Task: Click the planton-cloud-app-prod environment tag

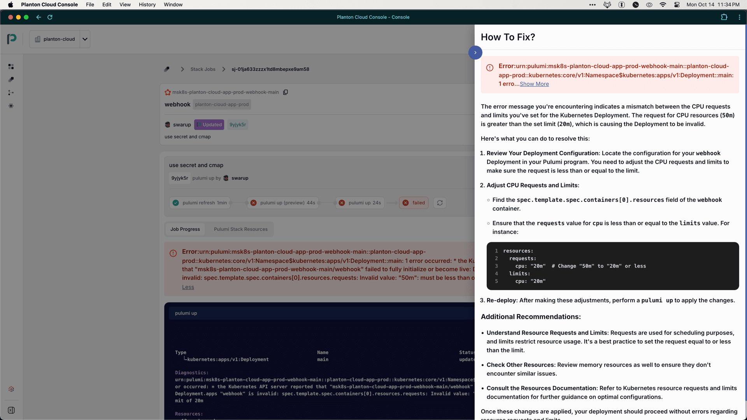Action: click(x=222, y=105)
